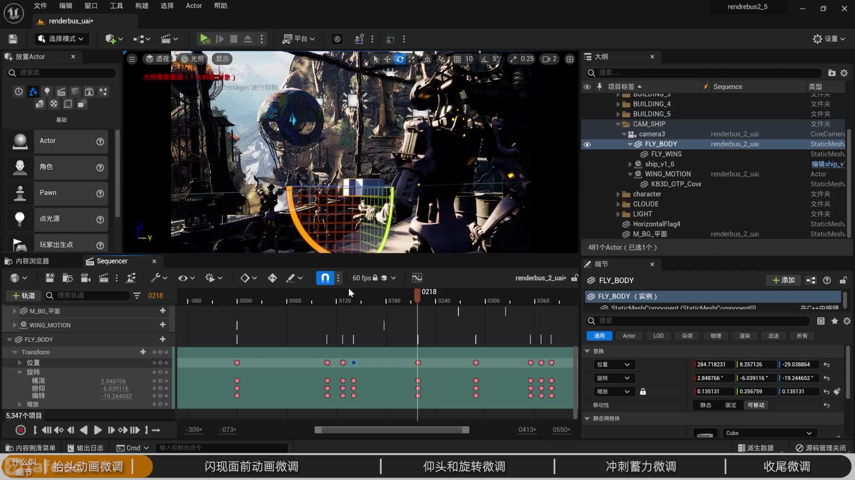Open the 构建 menu

(142, 6)
